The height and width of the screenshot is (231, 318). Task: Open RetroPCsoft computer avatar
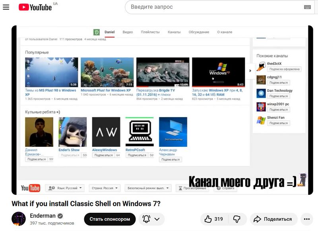point(140,132)
